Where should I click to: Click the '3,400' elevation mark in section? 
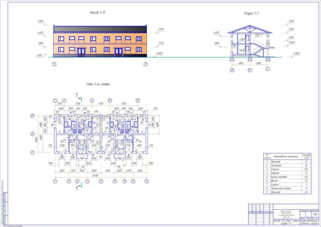point(291,37)
